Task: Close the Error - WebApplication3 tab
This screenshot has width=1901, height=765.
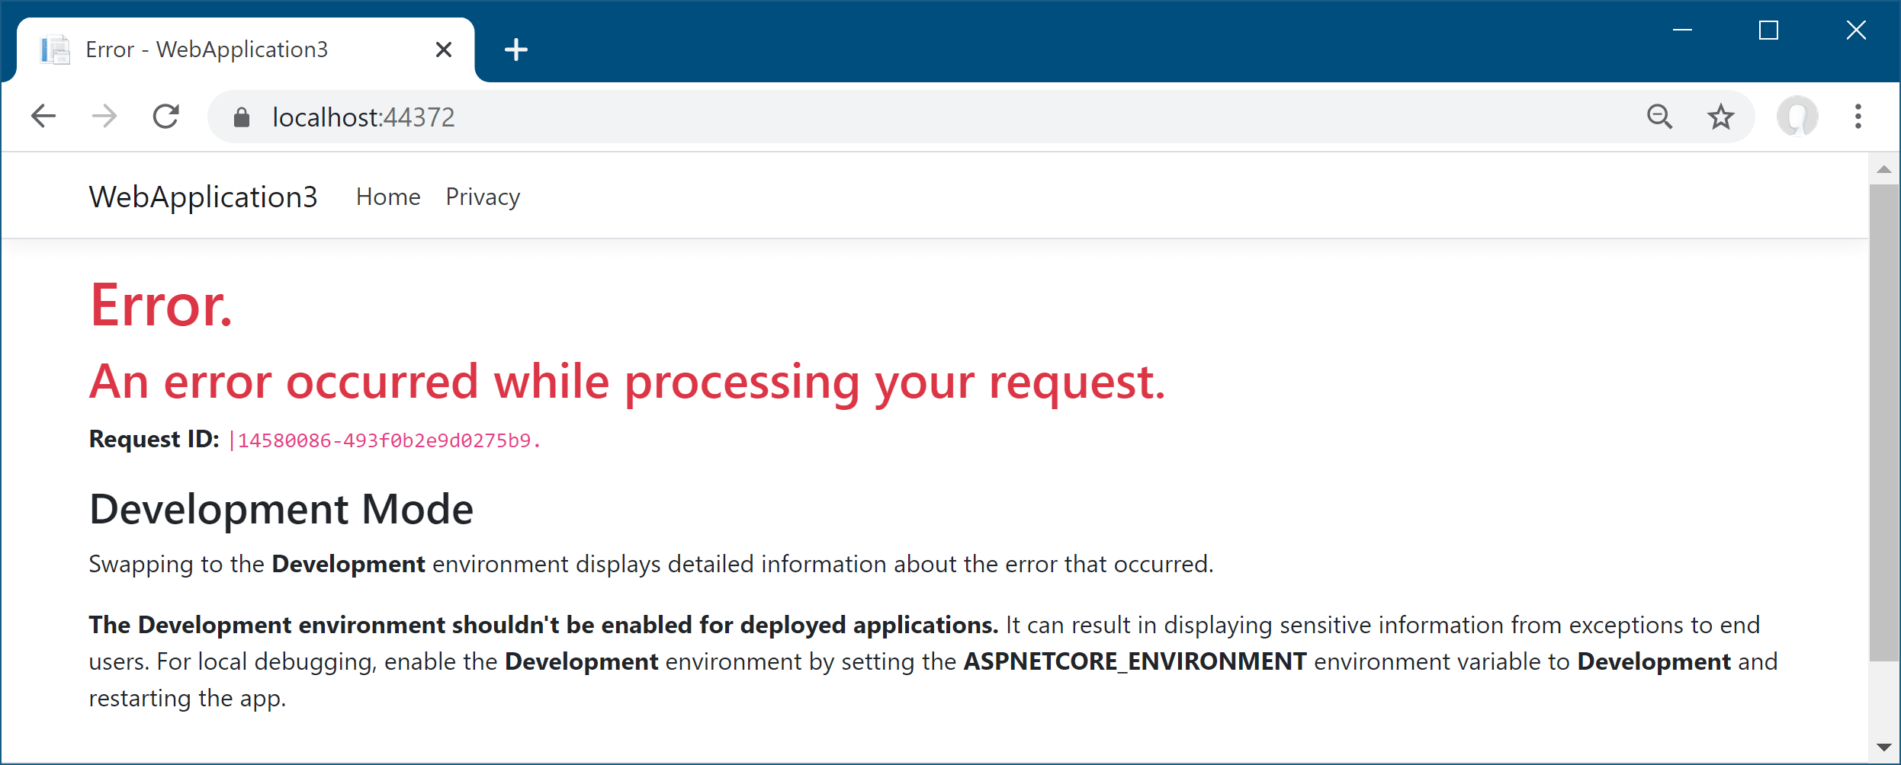Action: click(x=444, y=50)
